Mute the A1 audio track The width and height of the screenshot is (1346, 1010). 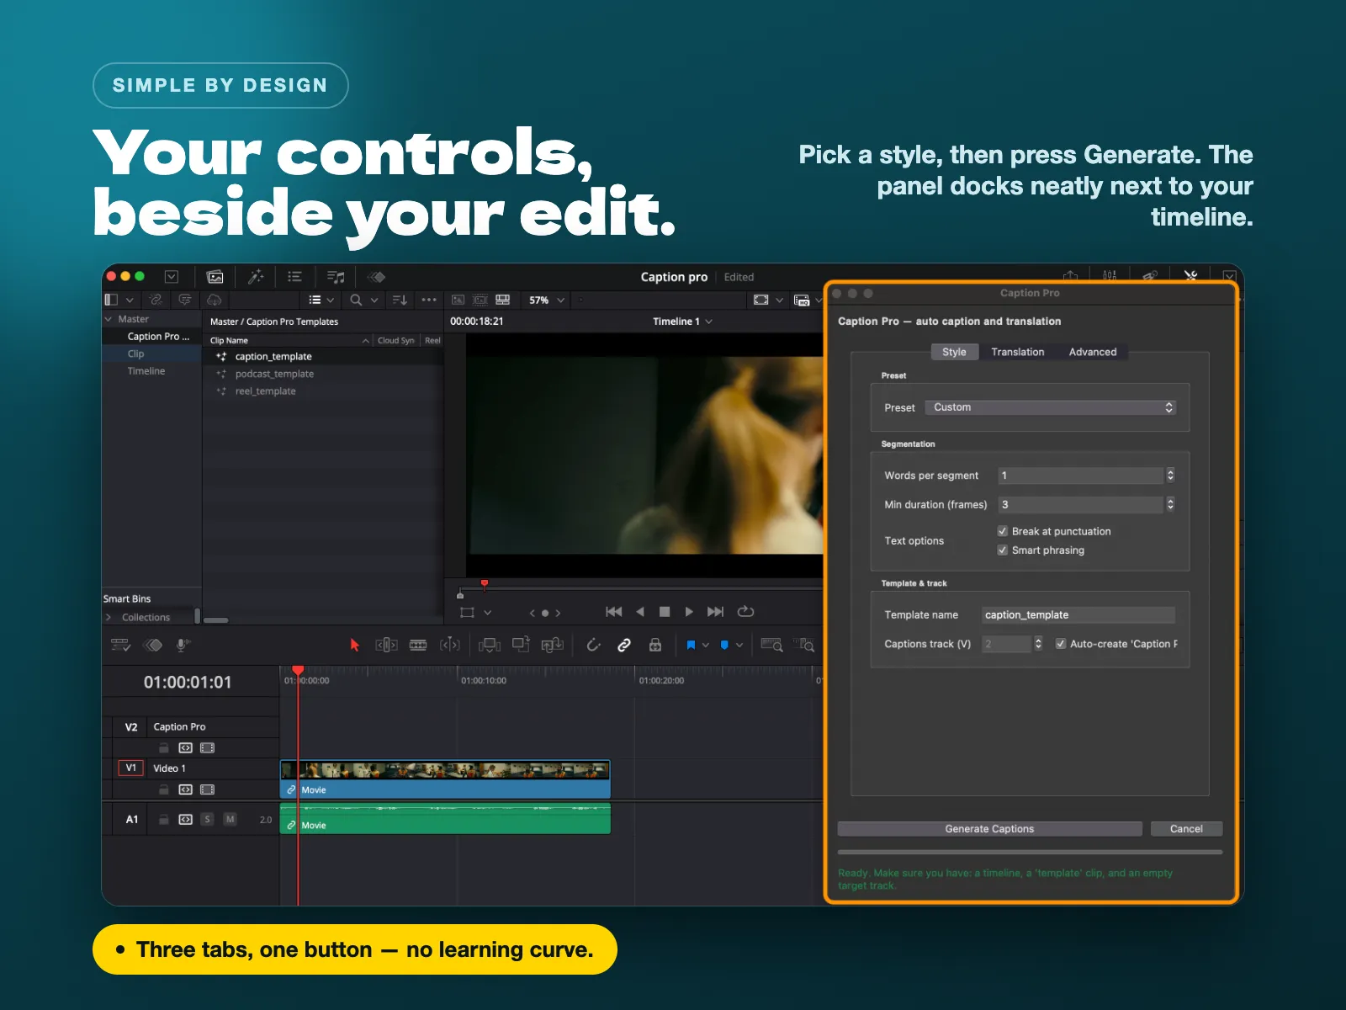tap(230, 819)
